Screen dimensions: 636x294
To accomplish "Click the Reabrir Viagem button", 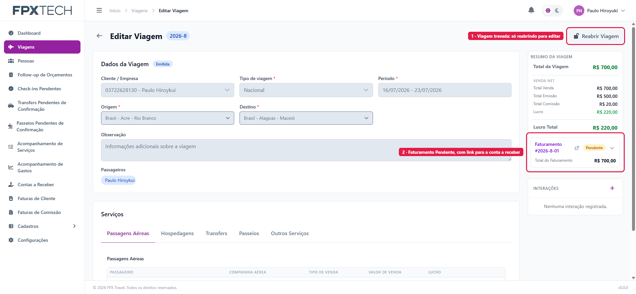I will [596, 36].
